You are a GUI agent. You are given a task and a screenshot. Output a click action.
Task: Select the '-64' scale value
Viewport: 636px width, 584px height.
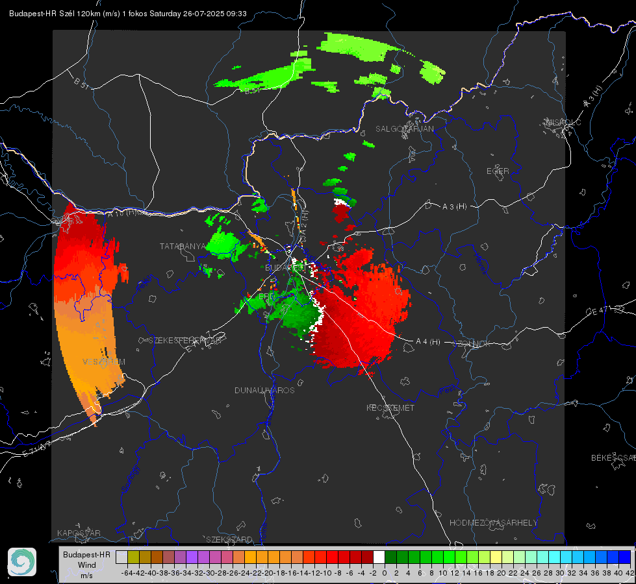coord(127,573)
